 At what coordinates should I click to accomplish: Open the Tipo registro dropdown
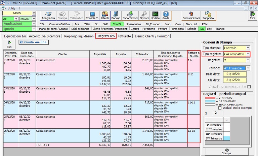(x=248, y=54)
